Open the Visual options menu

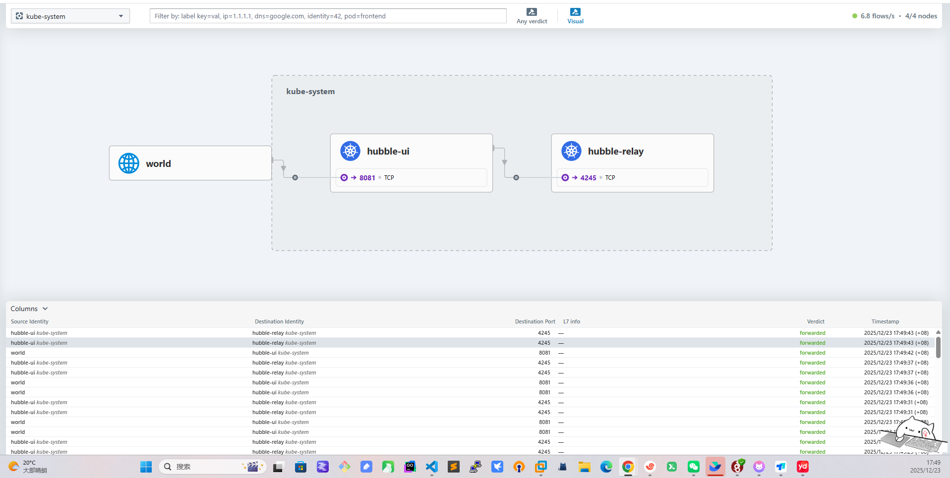tap(575, 16)
